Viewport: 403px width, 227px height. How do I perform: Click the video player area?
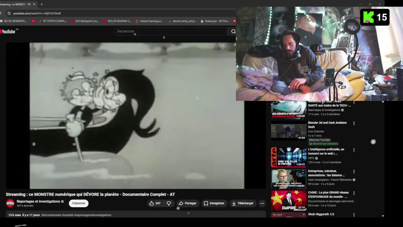click(x=136, y=115)
